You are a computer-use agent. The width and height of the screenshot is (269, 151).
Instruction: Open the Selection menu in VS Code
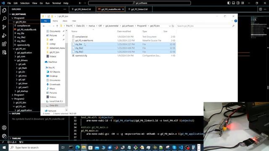point(25,3)
